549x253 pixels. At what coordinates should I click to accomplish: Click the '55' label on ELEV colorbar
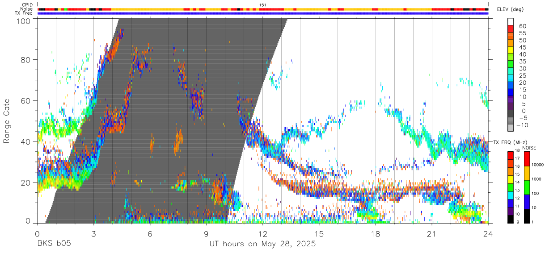pos(522,33)
